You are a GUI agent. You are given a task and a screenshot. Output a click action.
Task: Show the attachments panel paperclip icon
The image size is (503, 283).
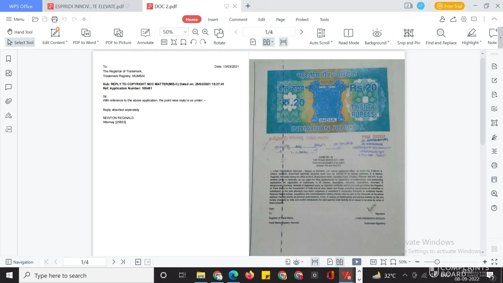(x=8, y=101)
